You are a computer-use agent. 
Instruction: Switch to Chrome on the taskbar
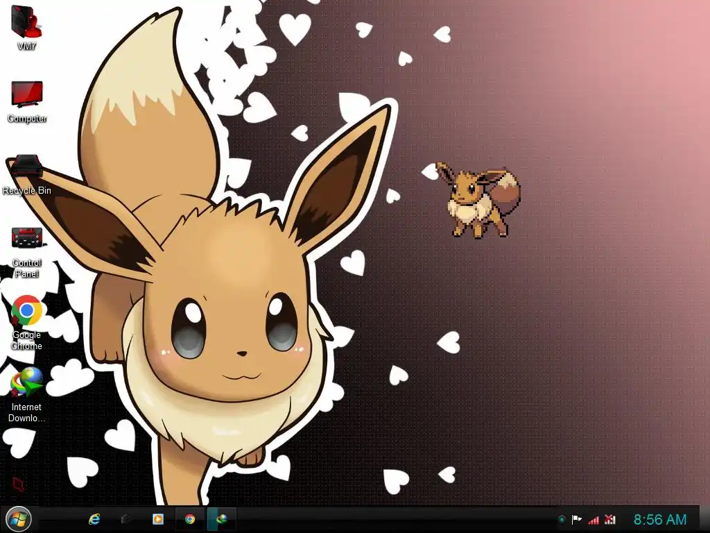pyautogui.click(x=190, y=519)
